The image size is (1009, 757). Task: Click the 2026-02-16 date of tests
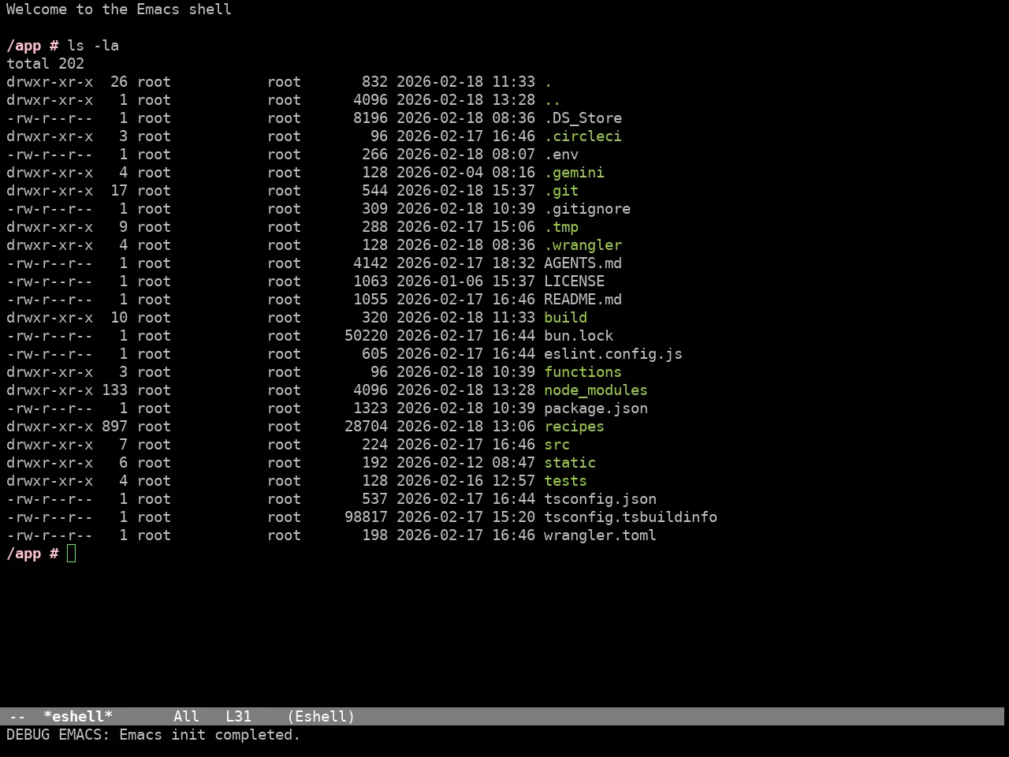(440, 481)
